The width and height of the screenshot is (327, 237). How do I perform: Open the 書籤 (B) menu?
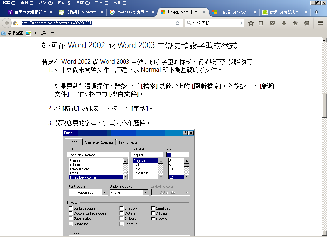(83, 3)
